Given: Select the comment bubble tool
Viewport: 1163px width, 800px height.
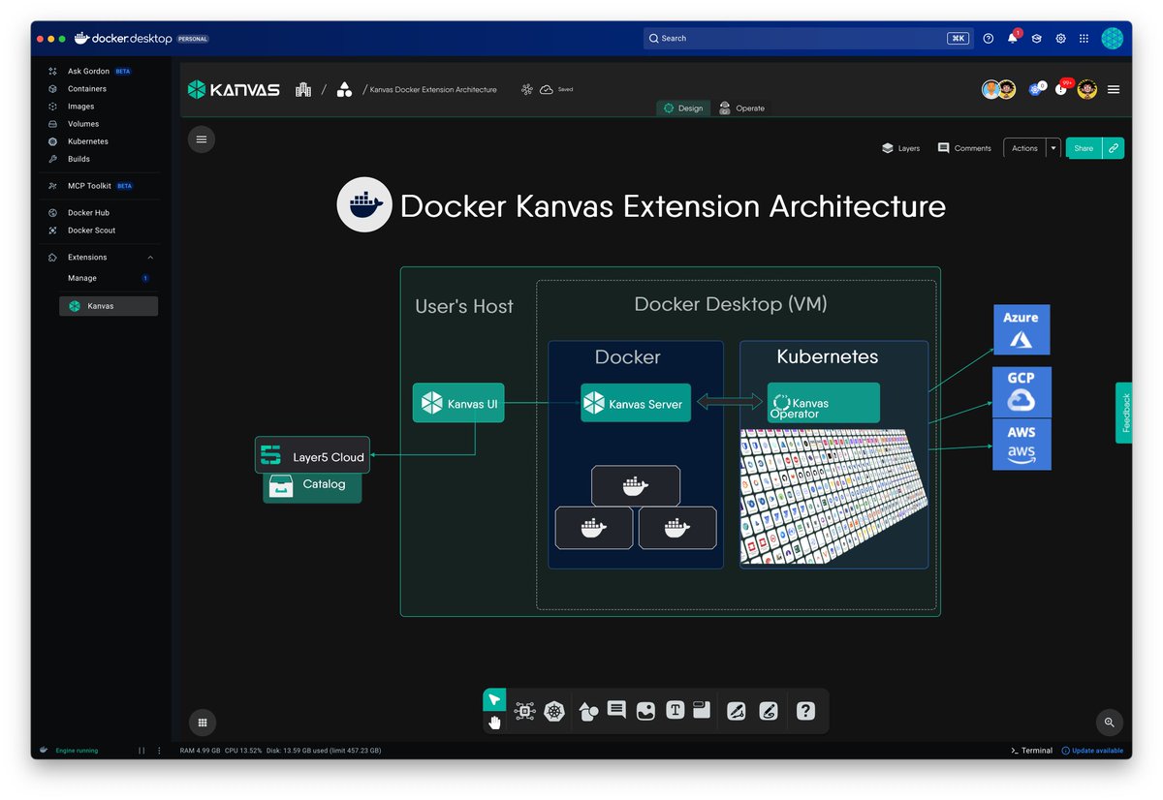Looking at the screenshot, I should (x=616, y=709).
